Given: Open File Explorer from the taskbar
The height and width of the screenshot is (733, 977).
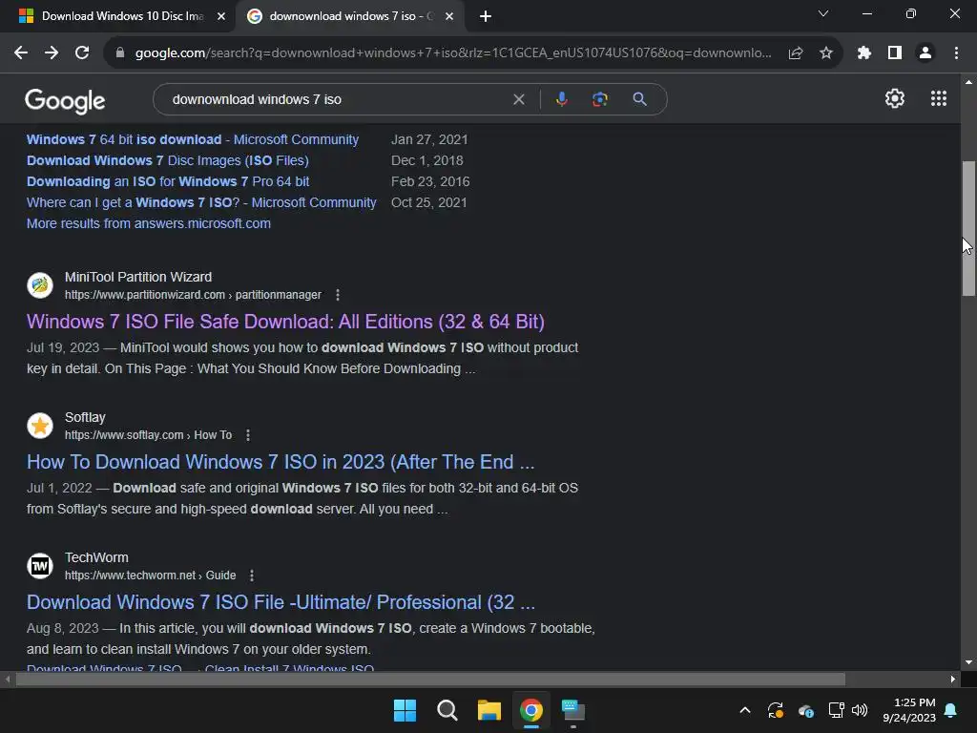Looking at the screenshot, I should click(x=489, y=710).
